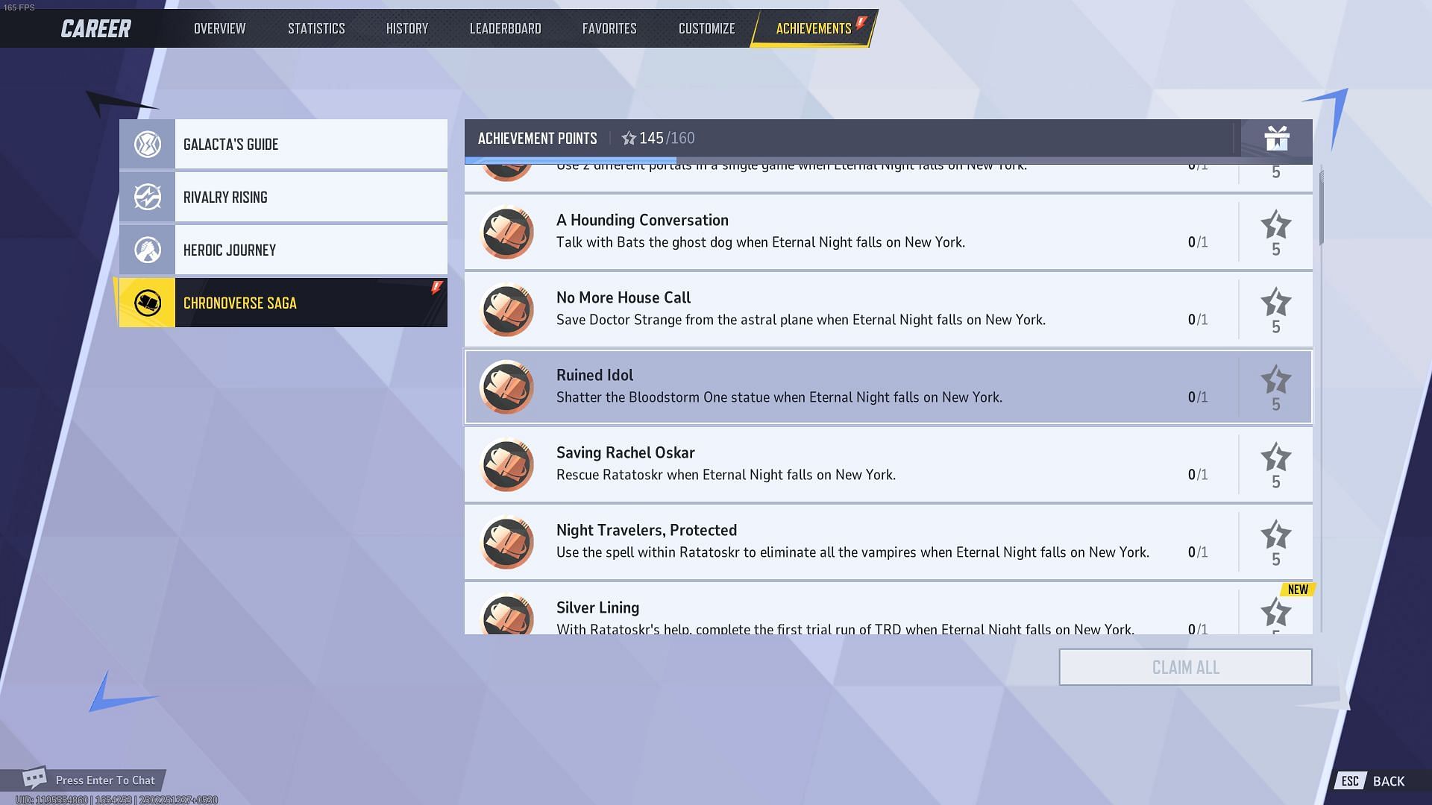Select the Rivalry Rising category icon
This screenshot has width=1432, height=805.
click(146, 197)
